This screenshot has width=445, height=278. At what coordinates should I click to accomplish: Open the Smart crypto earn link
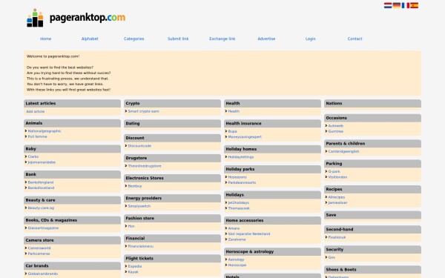tap(144, 111)
